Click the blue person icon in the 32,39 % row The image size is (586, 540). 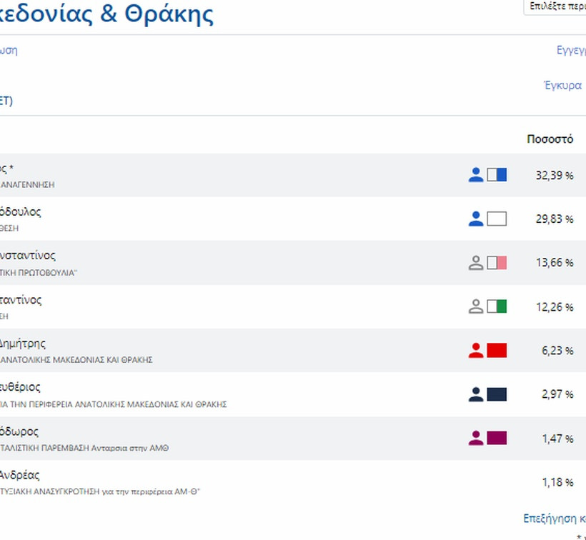tap(476, 175)
